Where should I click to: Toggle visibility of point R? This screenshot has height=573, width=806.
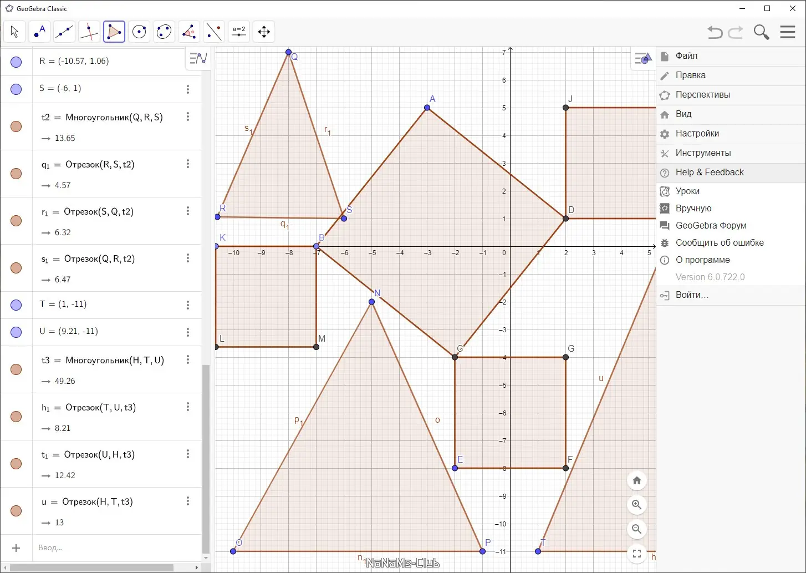[16, 62]
